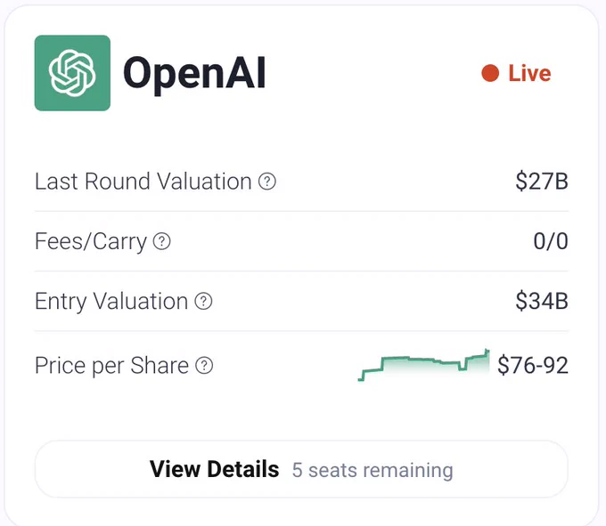Click the Fees/Carry label text
The width and height of the screenshot is (606, 526).
[x=91, y=242]
